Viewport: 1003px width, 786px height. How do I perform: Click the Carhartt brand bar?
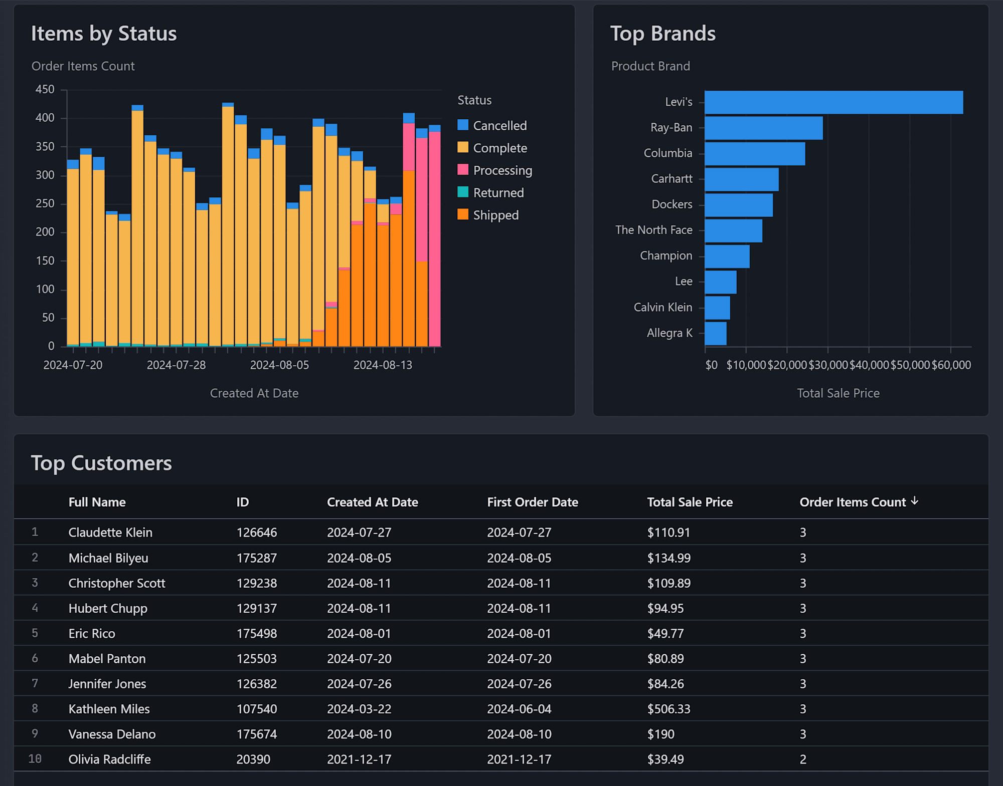click(741, 179)
